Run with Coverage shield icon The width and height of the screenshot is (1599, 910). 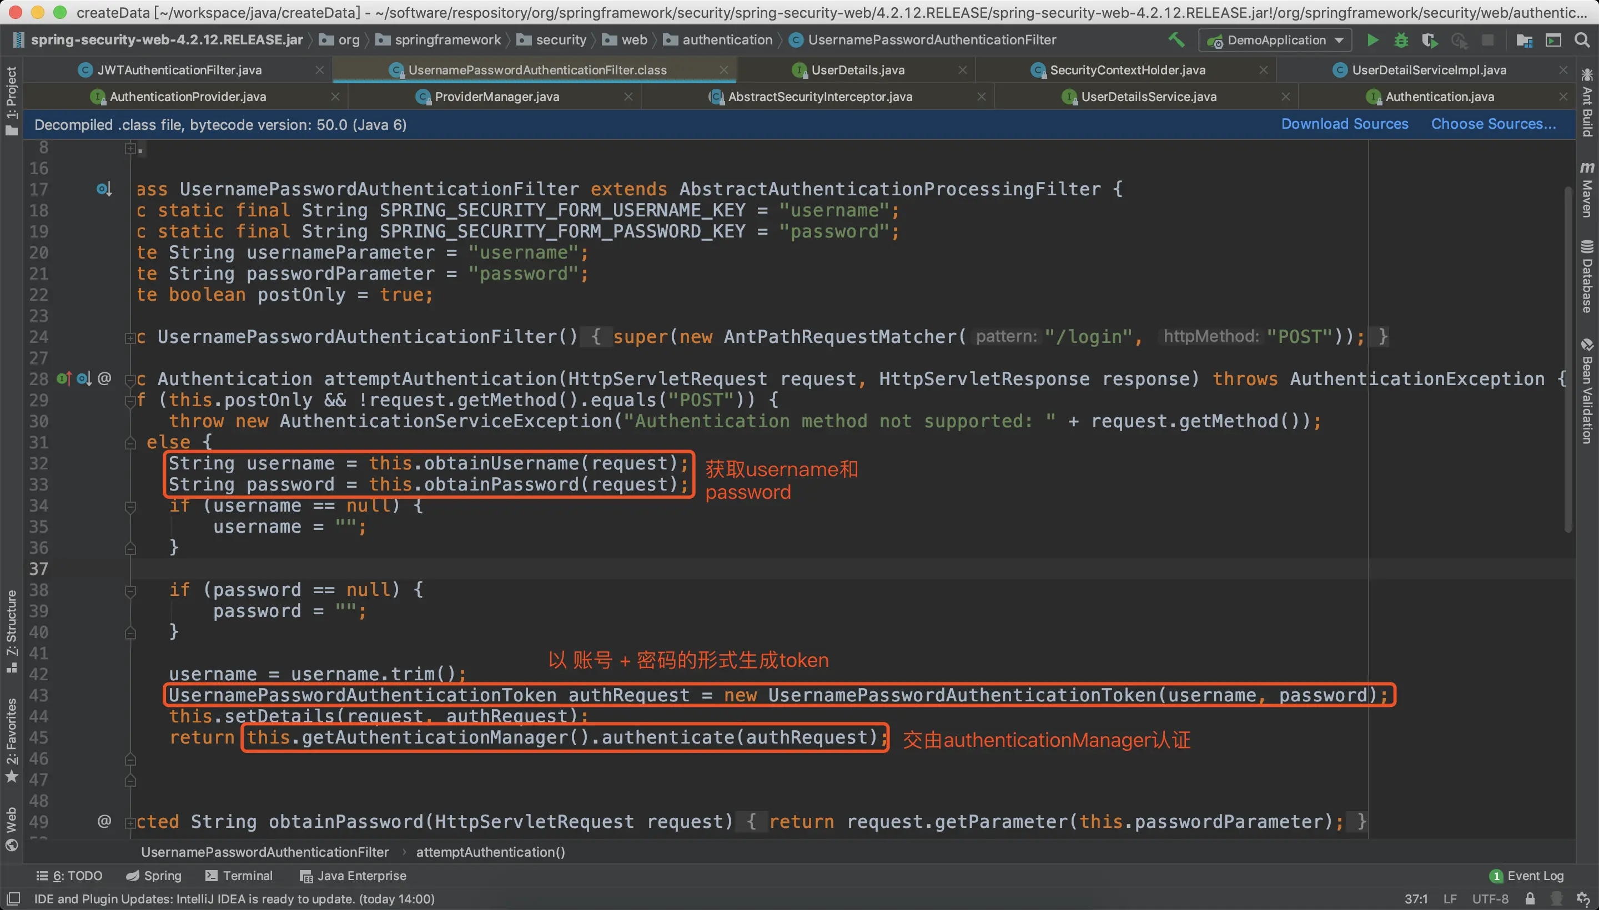click(x=1430, y=41)
